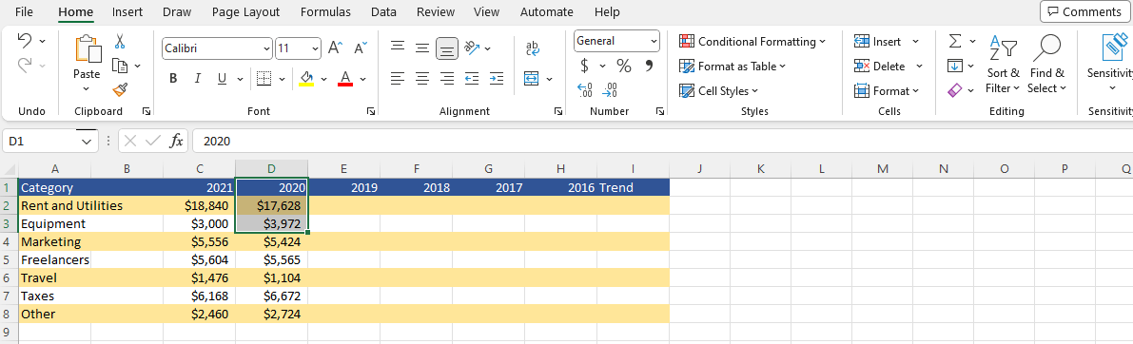Click the Wrap Text icon
This screenshot has height=344, width=1133.
click(x=533, y=48)
